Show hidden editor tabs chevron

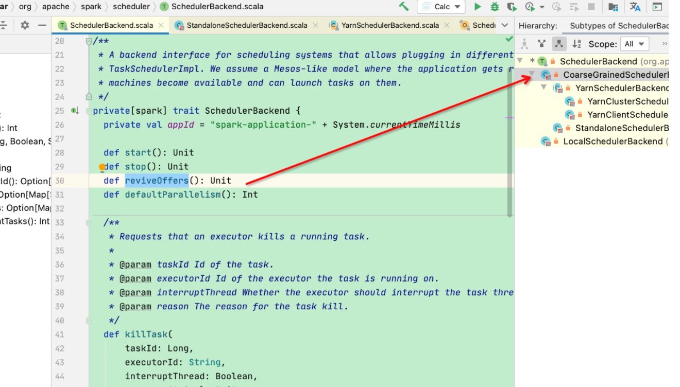coord(505,26)
